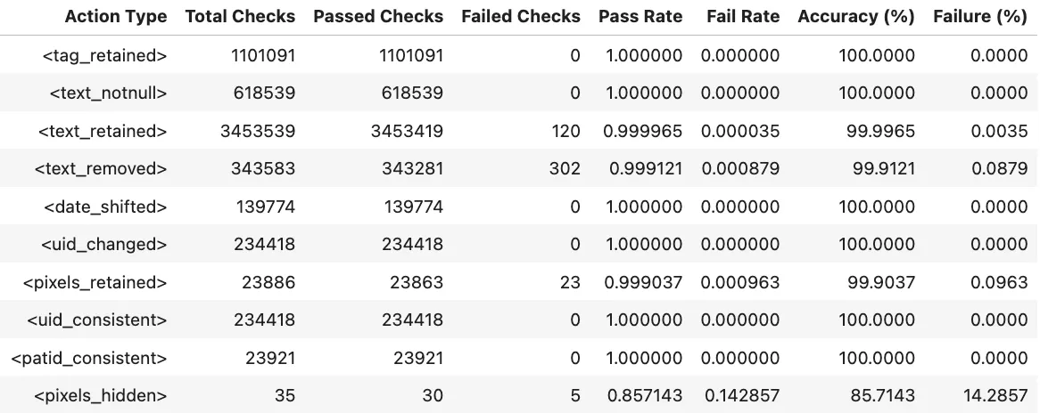The width and height of the screenshot is (1040, 413).
Task: Click the <date_shifted> row label
Action: tap(105, 206)
